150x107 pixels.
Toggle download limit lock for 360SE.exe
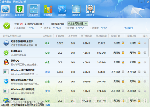click(123, 53)
